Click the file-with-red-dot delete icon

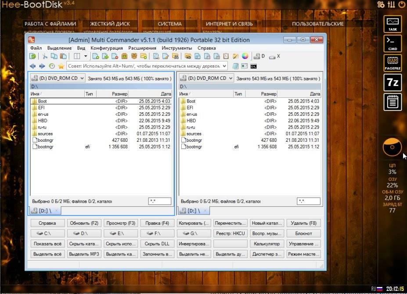(115, 56)
